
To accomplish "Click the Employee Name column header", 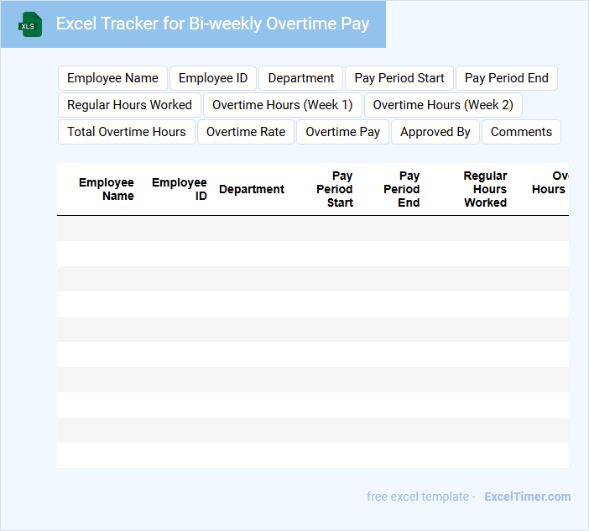I will [107, 189].
